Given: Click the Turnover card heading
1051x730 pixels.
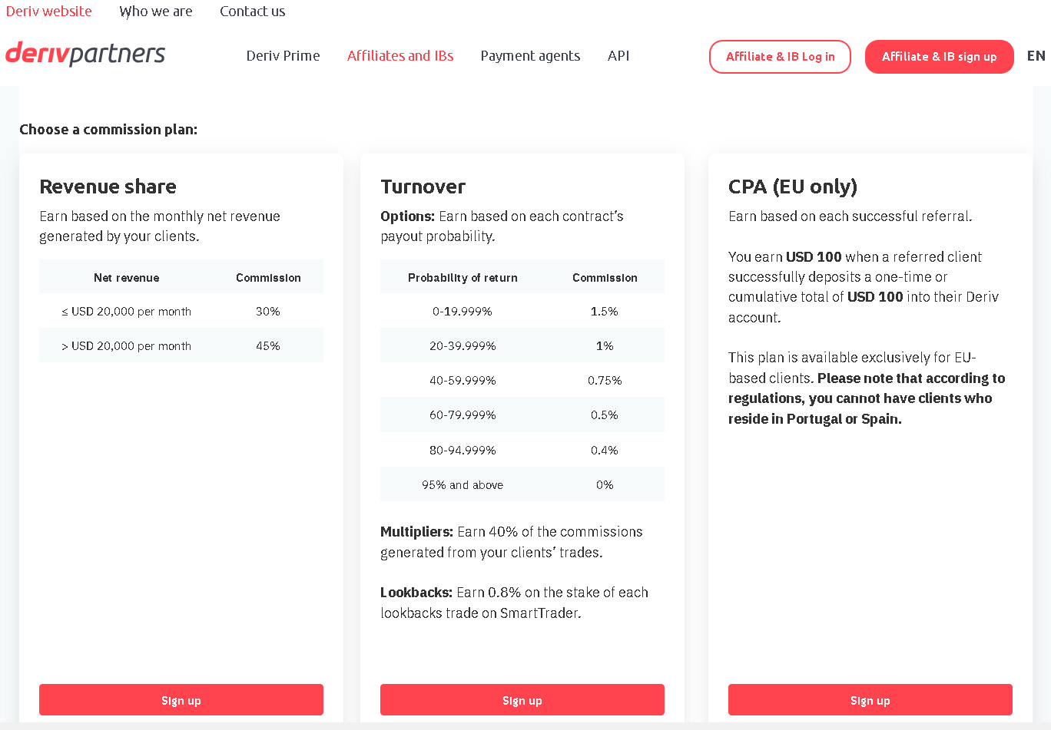Looking at the screenshot, I should tap(423, 187).
